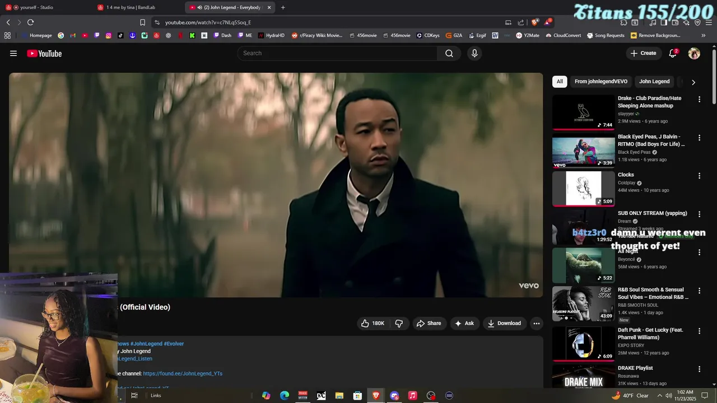Viewport: 717px width, 403px height.
Task: Go back with browser back arrow
Action: point(8,22)
